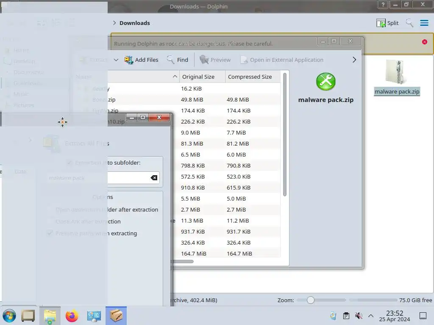This screenshot has width=434, height=325.
Task: Open system settings icon on taskbar
Action: click(94, 316)
